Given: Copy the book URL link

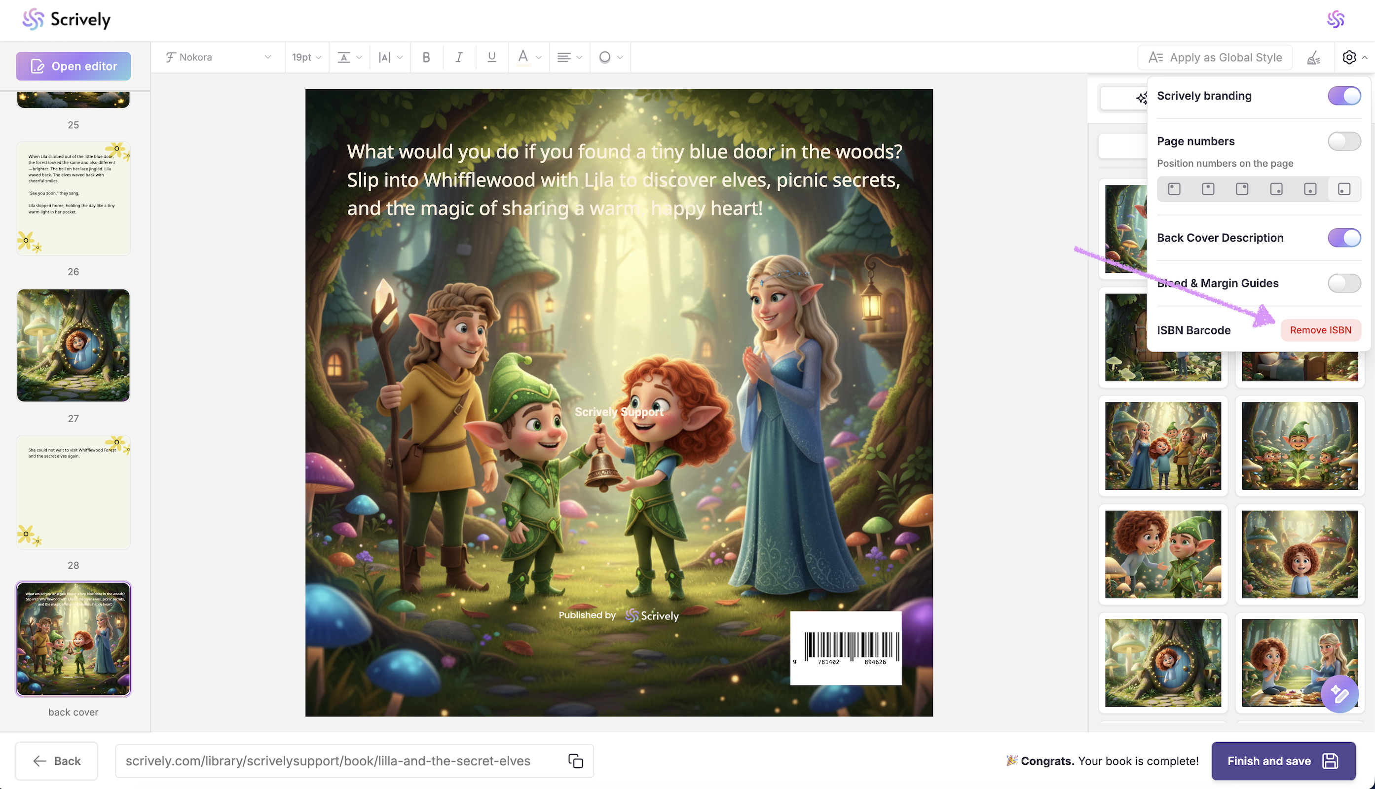Looking at the screenshot, I should 575,761.
